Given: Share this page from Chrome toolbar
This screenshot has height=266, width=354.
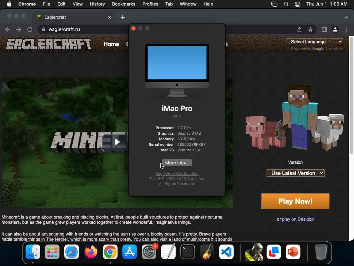Looking at the screenshot, I should 299,29.
